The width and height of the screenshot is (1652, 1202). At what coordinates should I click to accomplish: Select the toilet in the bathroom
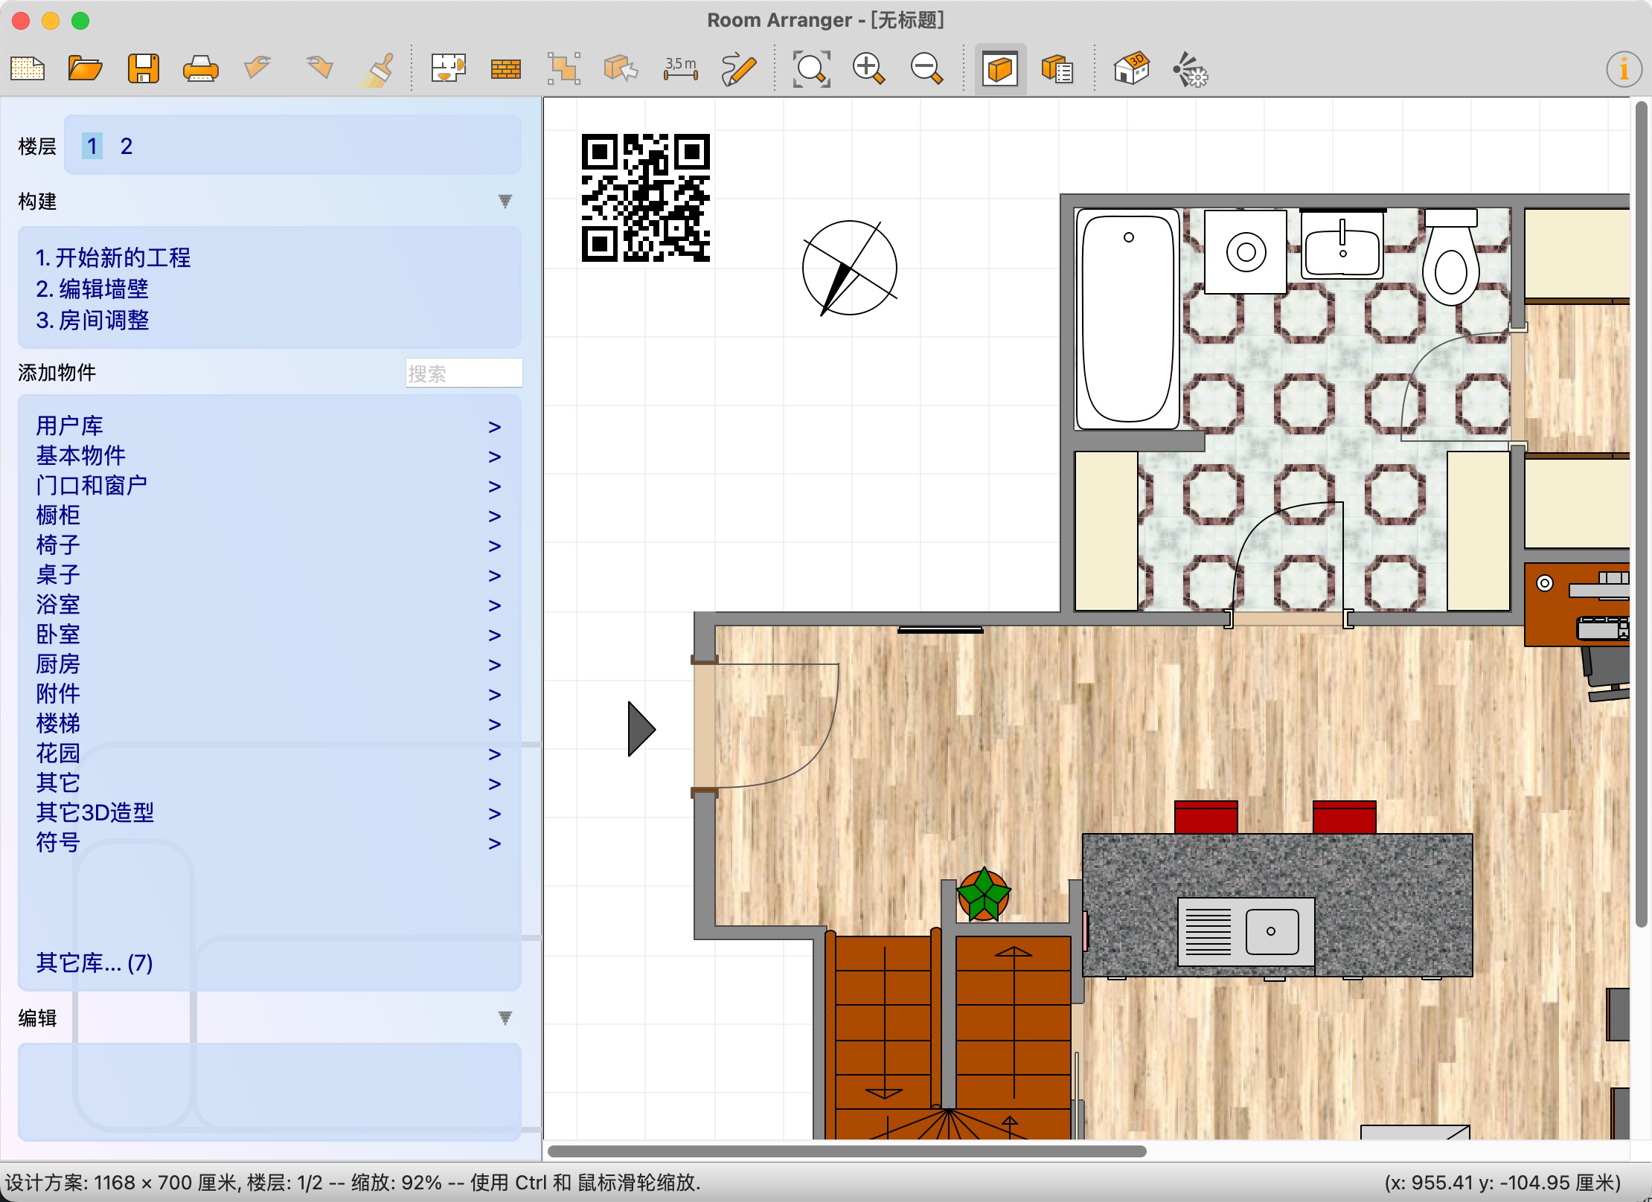pos(1450,257)
